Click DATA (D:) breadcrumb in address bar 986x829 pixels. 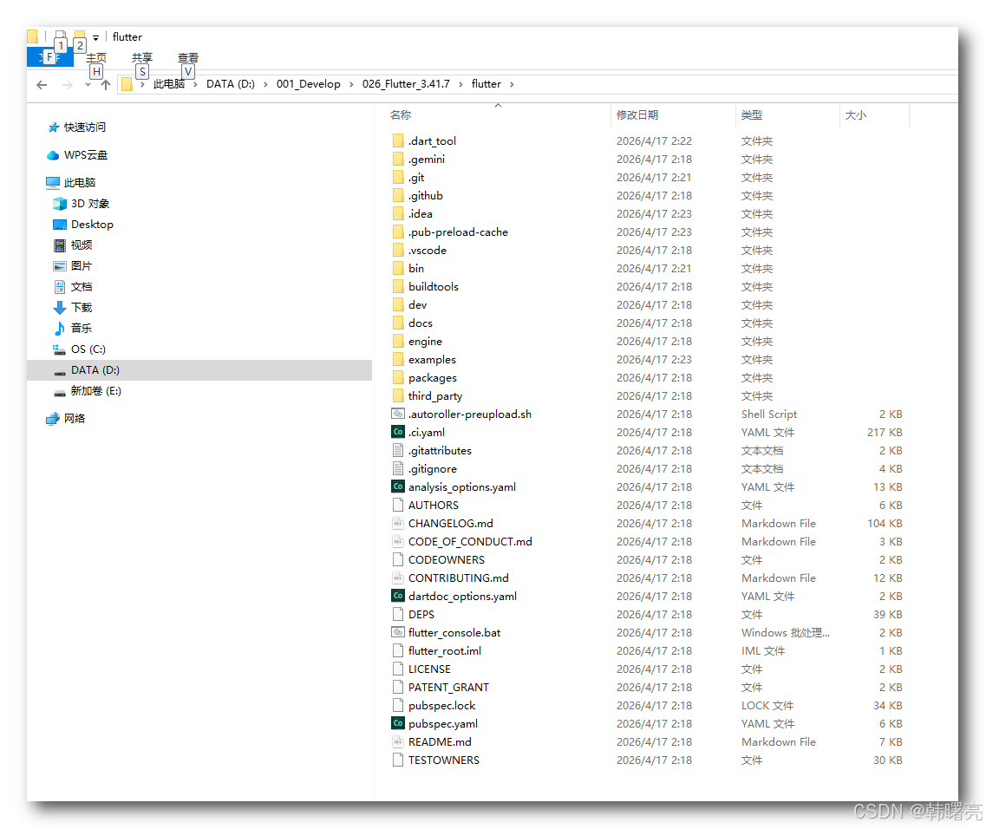tap(230, 83)
